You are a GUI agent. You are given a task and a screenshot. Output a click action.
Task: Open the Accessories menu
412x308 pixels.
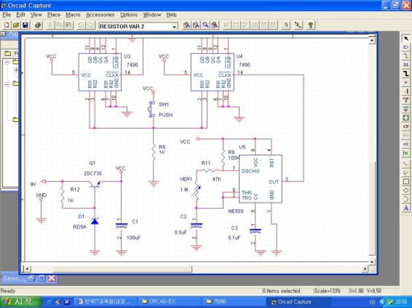100,15
